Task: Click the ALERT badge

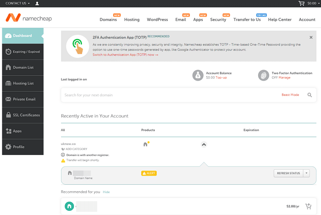Action: click(149, 173)
